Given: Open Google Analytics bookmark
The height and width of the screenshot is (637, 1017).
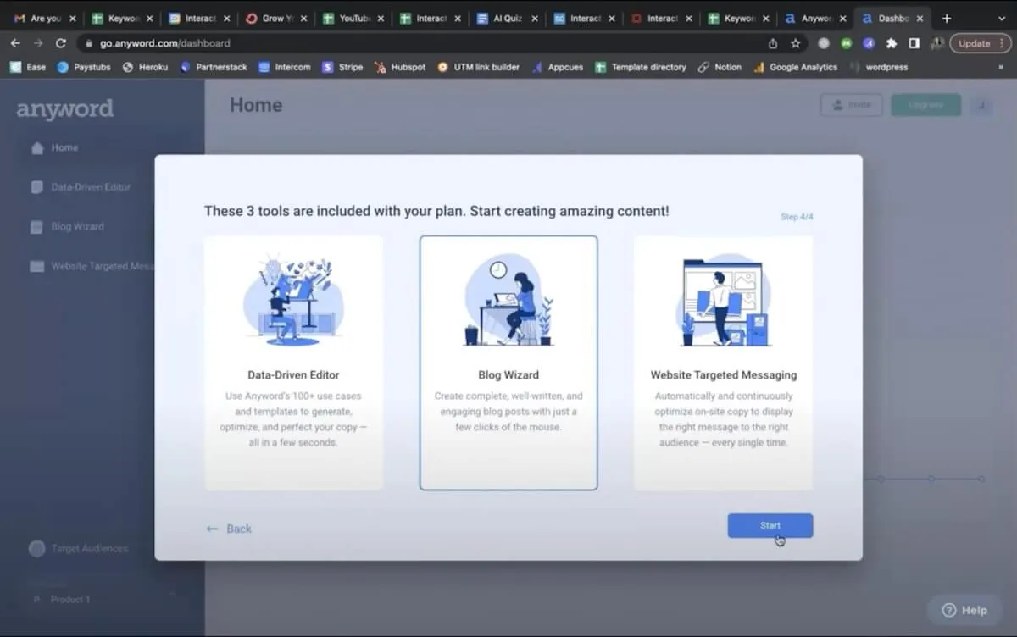Looking at the screenshot, I should pos(795,67).
